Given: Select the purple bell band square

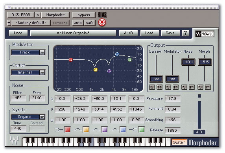Looking at the screenshot, I should 104,129.
